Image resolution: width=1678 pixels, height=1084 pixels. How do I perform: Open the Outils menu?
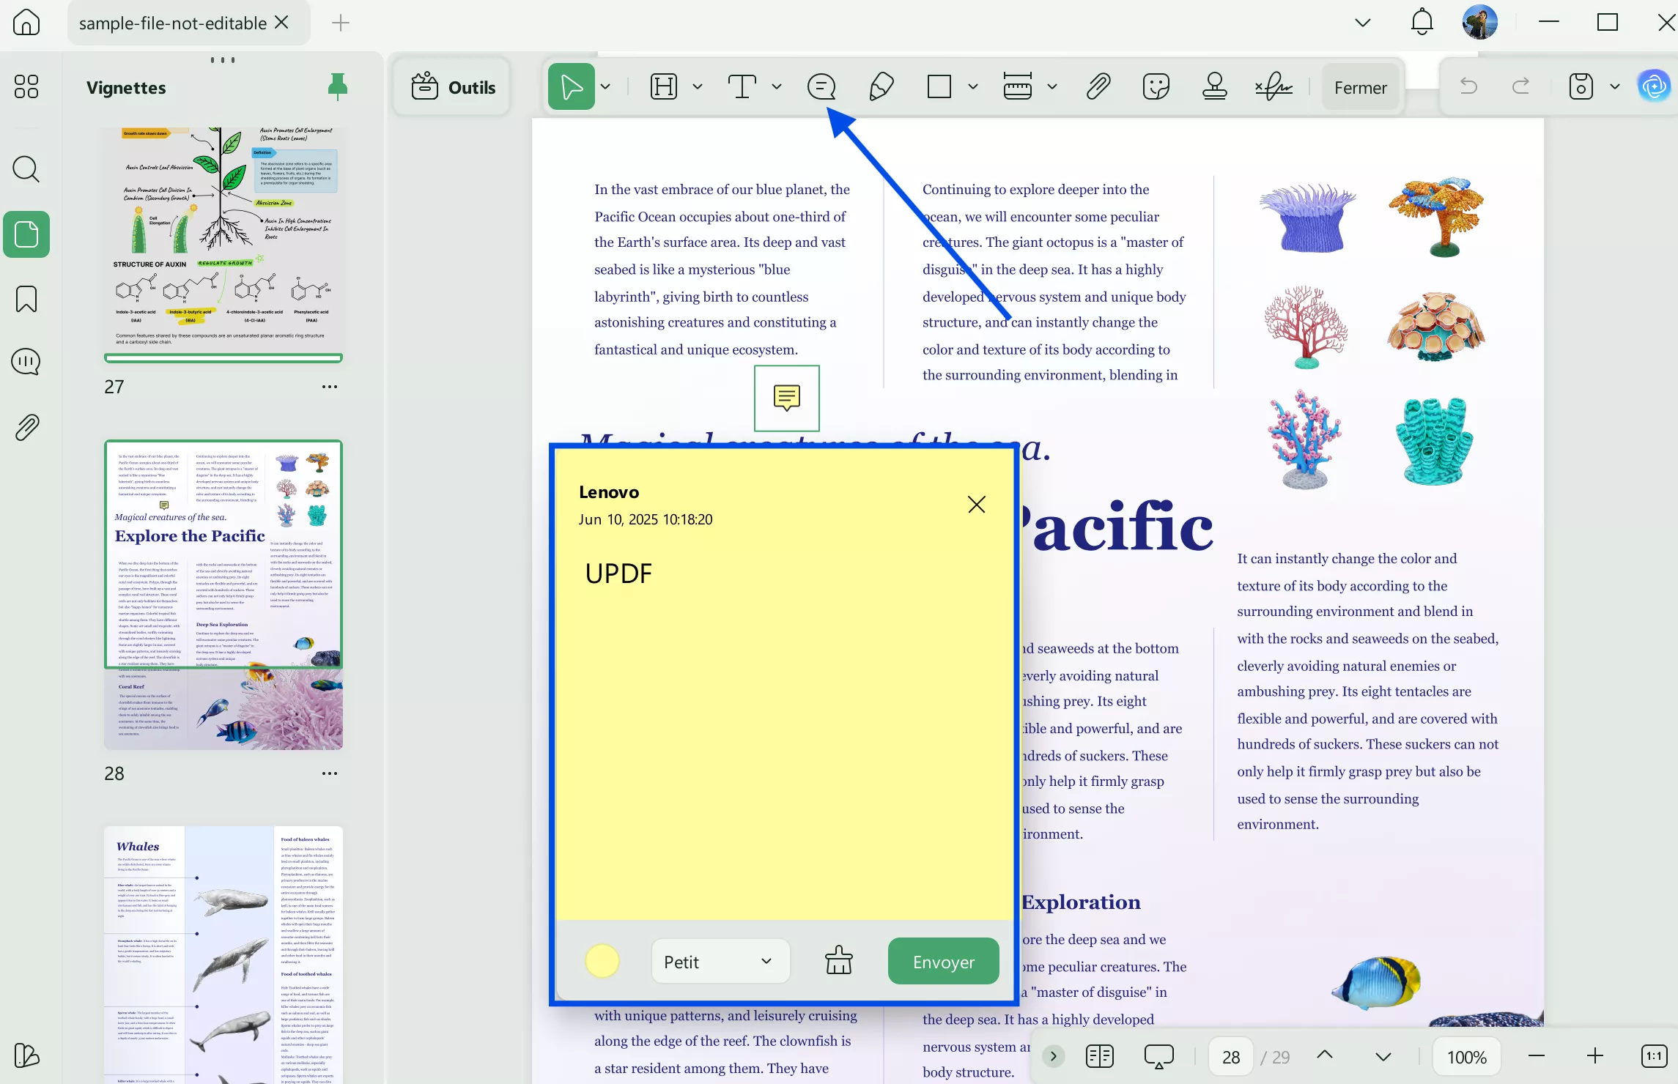click(x=451, y=86)
